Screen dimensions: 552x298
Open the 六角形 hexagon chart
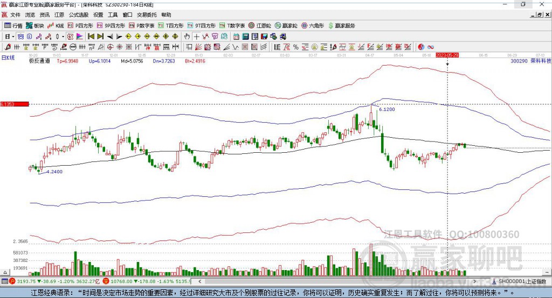point(313,26)
